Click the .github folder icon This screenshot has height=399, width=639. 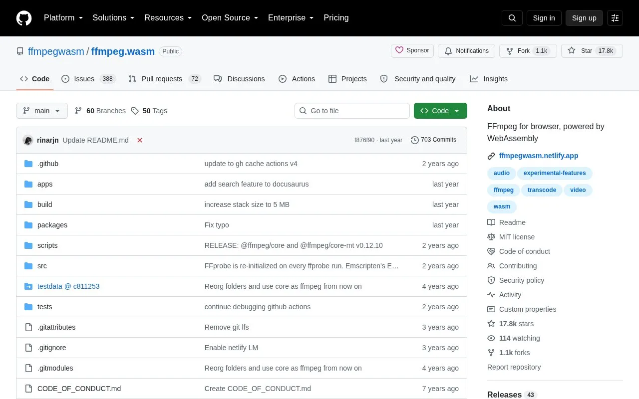point(28,164)
